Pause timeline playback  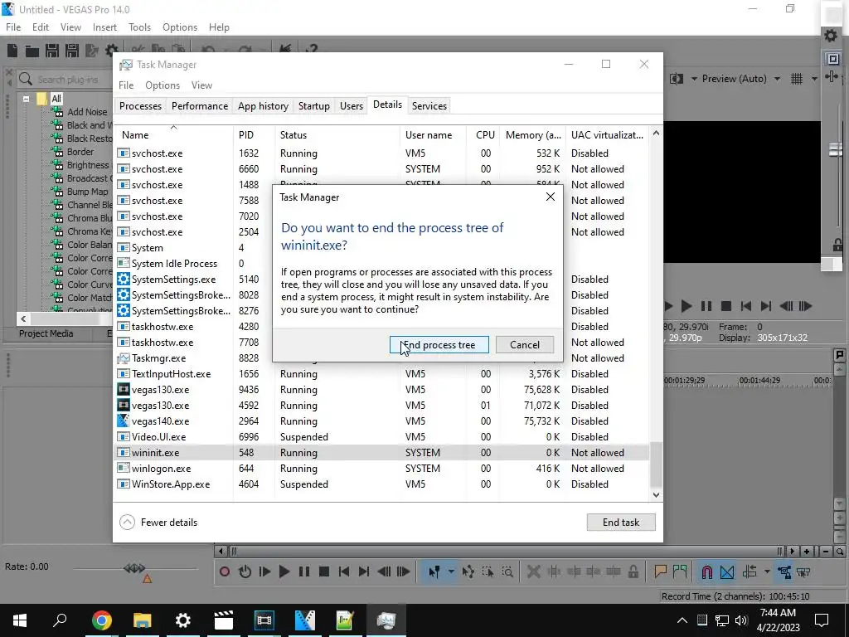[304, 571]
